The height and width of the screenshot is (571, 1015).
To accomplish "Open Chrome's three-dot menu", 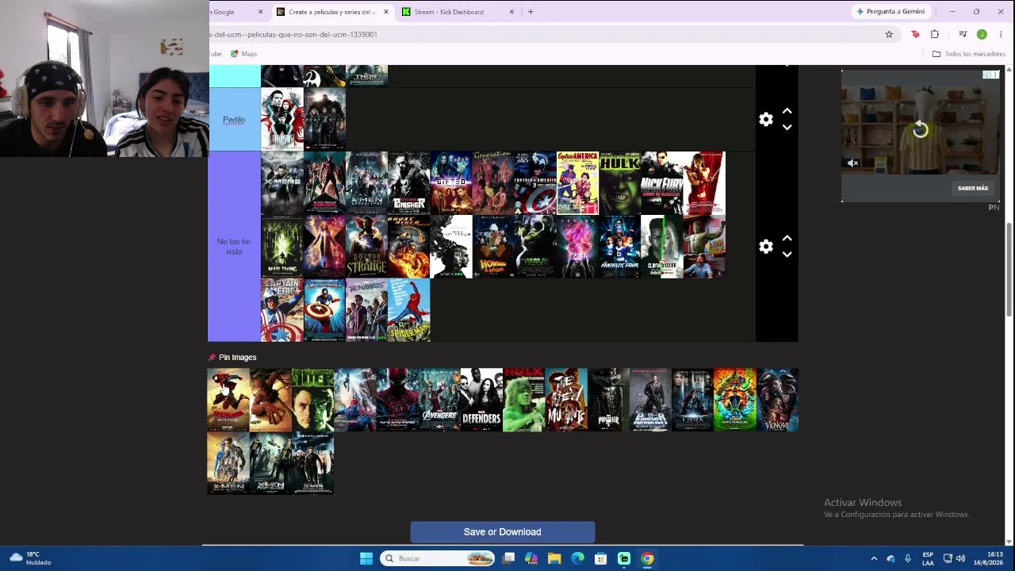I will coord(1001,34).
